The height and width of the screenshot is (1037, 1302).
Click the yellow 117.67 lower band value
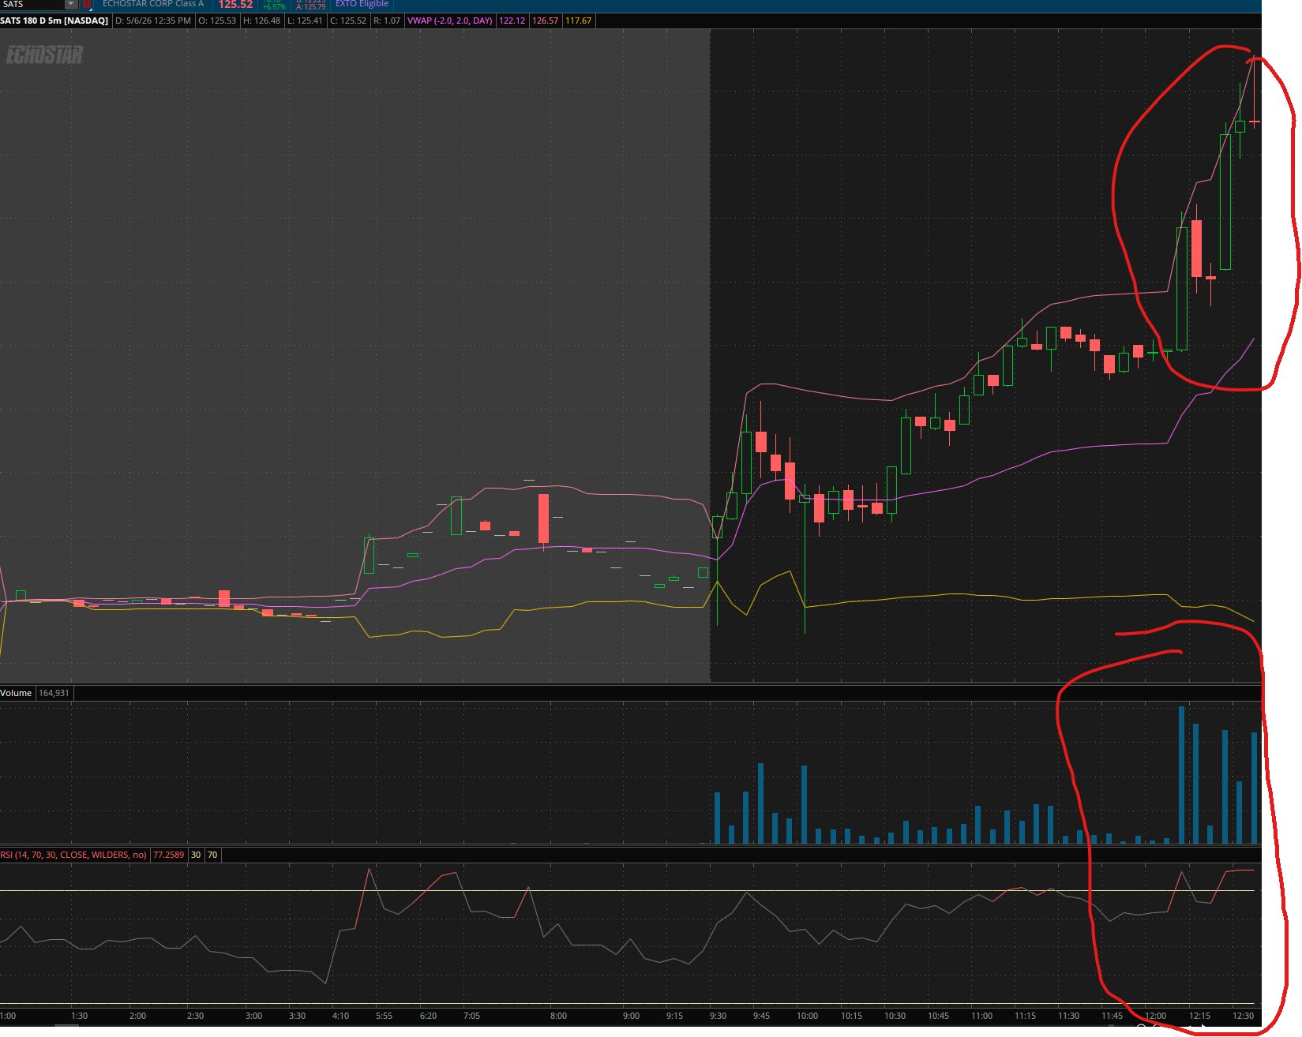tap(579, 21)
